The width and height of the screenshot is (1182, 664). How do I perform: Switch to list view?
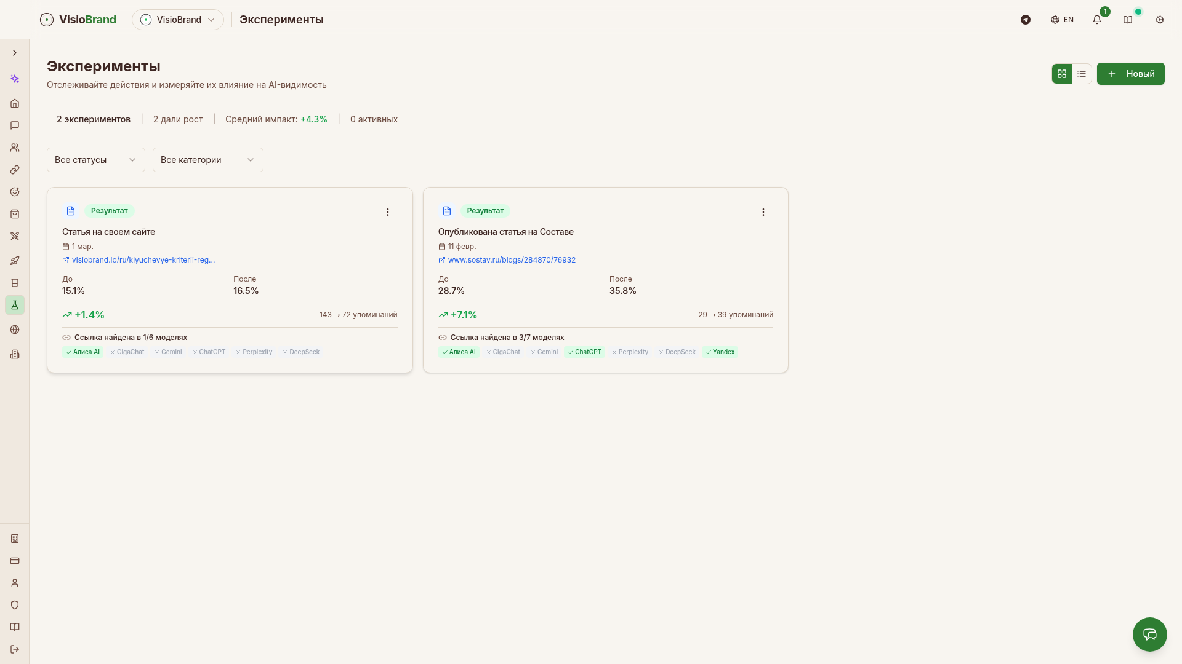pos(1082,74)
